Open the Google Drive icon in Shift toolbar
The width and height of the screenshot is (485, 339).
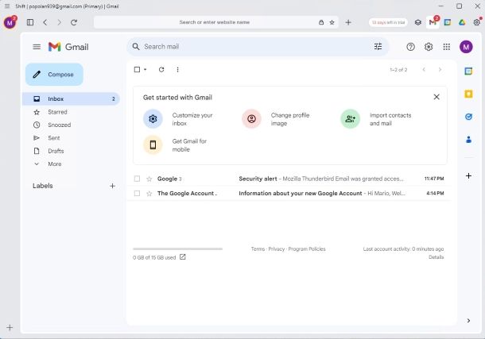pos(462,22)
